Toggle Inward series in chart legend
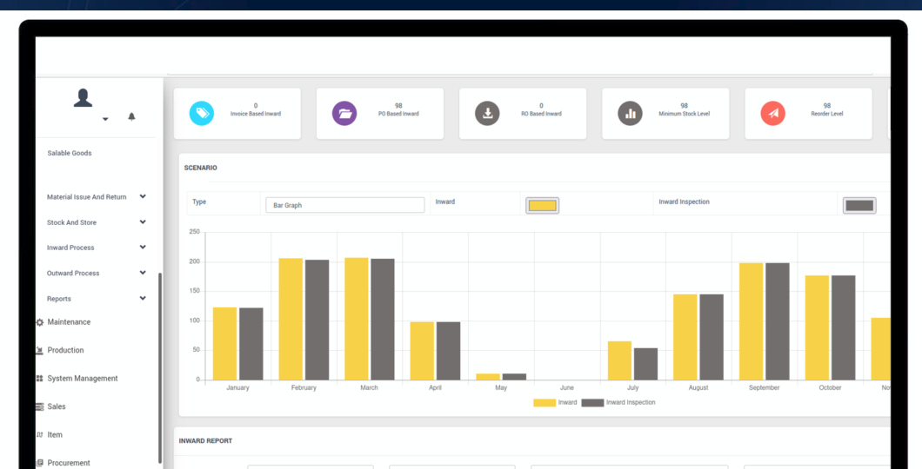Viewport: 922px width, 469px height. (555, 403)
